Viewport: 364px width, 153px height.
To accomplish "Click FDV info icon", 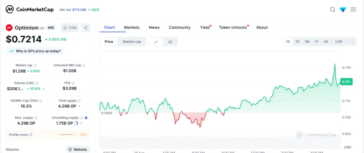I will [74, 83].
